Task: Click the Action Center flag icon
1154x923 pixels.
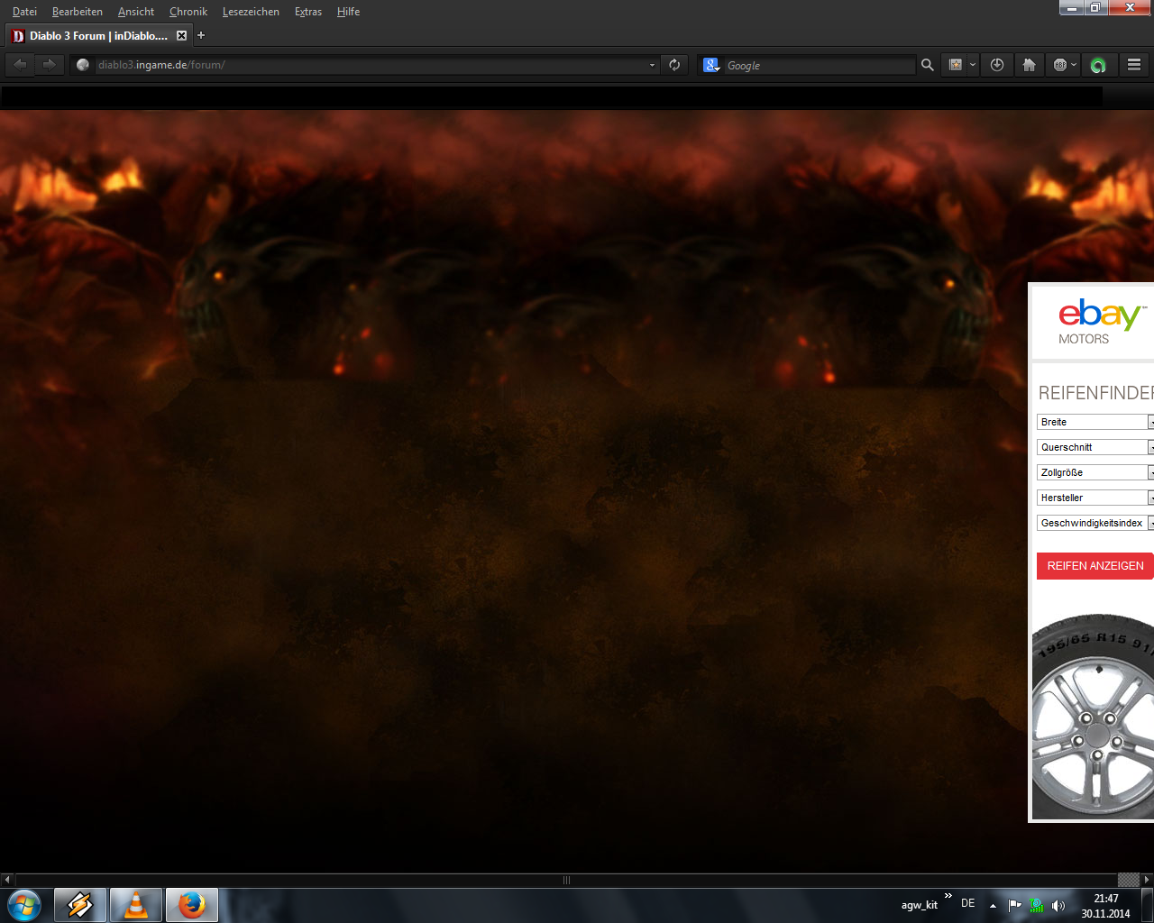Action: 1015,905
